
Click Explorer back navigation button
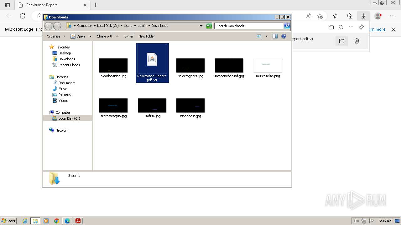pyautogui.click(x=48, y=26)
